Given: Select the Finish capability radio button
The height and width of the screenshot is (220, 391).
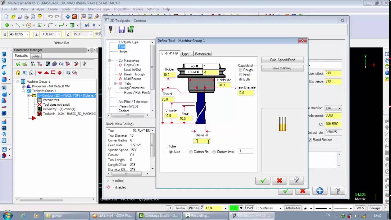Looking at the screenshot, I should point(240,75).
